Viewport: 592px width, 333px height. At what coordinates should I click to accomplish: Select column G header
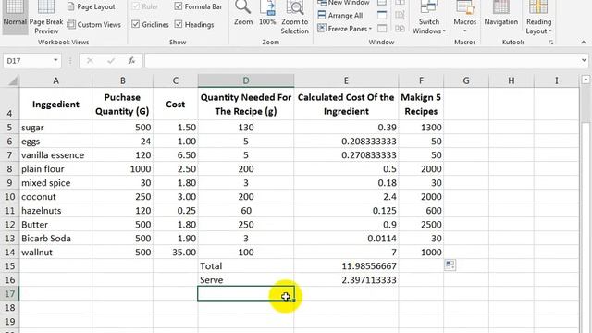click(466, 80)
